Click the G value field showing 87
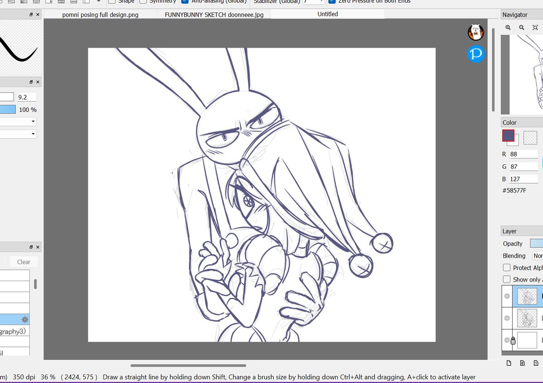543x383 pixels. [x=524, y=167]
